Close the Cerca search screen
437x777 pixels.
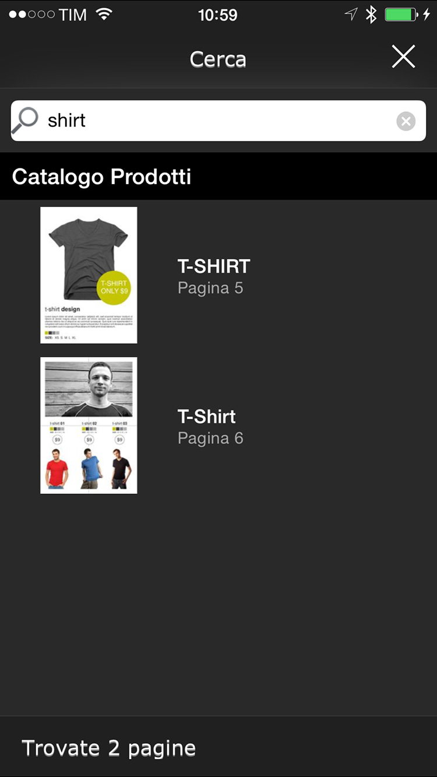pyautogui.click(x=403, y=58)
